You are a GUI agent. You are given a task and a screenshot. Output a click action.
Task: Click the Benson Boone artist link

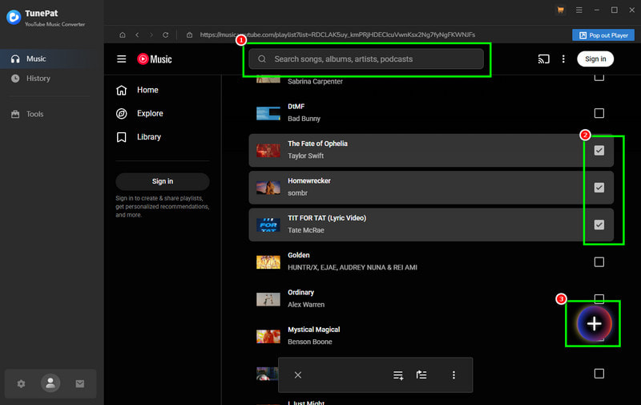click(310, 342)
